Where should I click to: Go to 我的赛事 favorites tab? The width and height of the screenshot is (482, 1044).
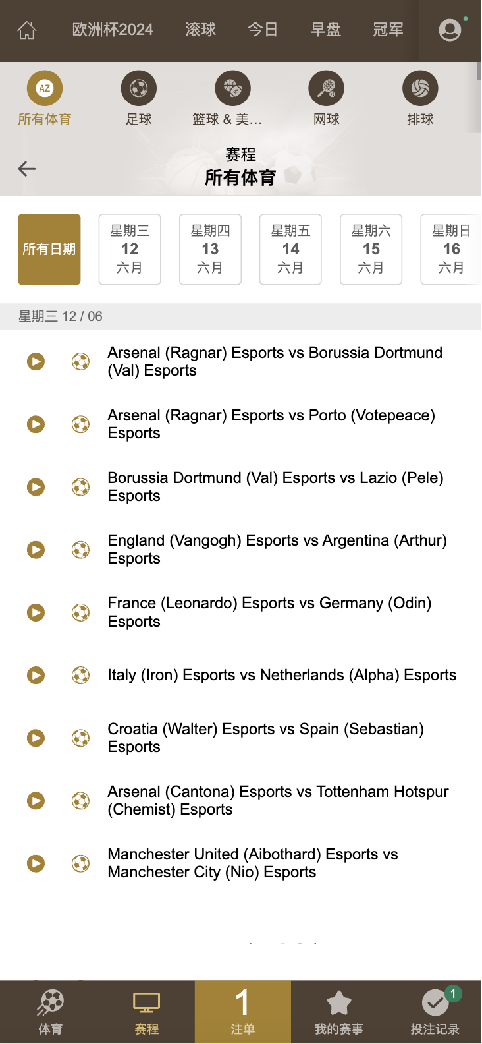(x=338, y=1012)
